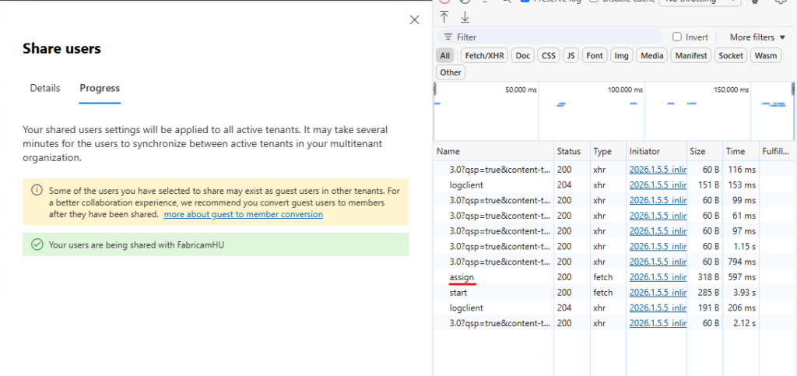This screenshot has height=376, width=797.
Task: Toggle the WebSocket filter chip
Action: (x=731, y=55)
